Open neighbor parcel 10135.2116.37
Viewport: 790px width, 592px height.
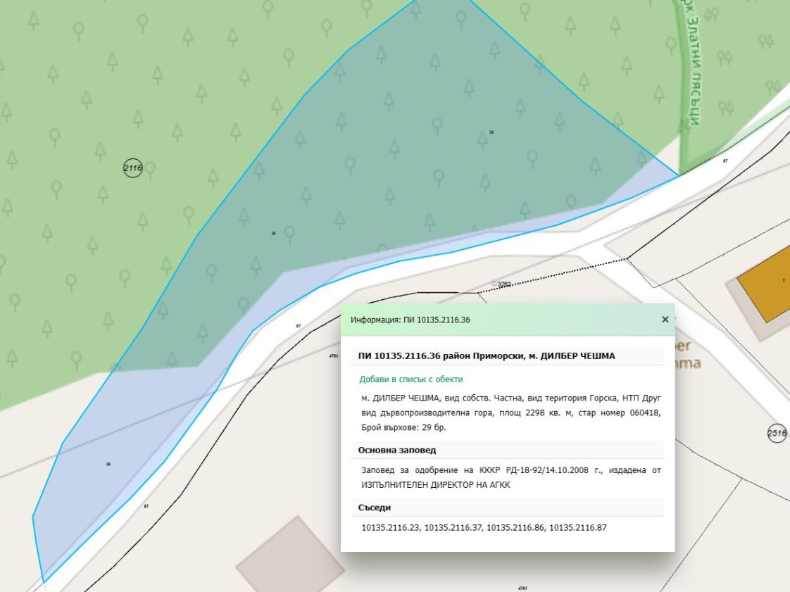(x=453, y=527)
